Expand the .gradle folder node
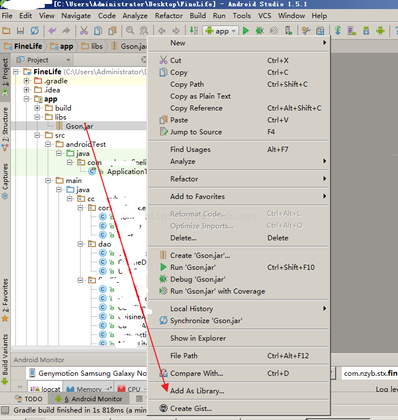This screenshot has width=398, height=420. click(27, 81)
